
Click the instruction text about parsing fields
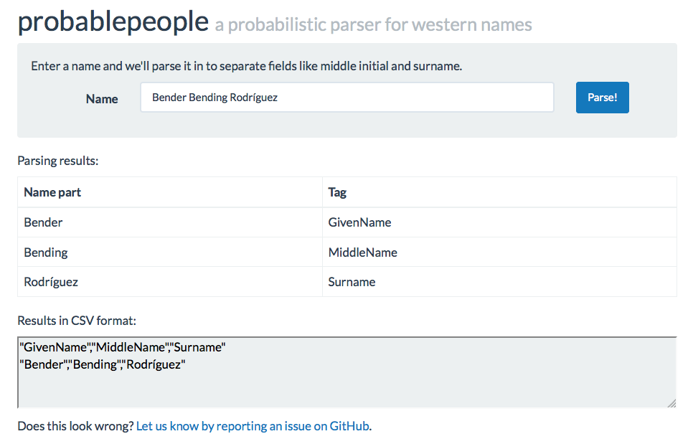point(247,66)
